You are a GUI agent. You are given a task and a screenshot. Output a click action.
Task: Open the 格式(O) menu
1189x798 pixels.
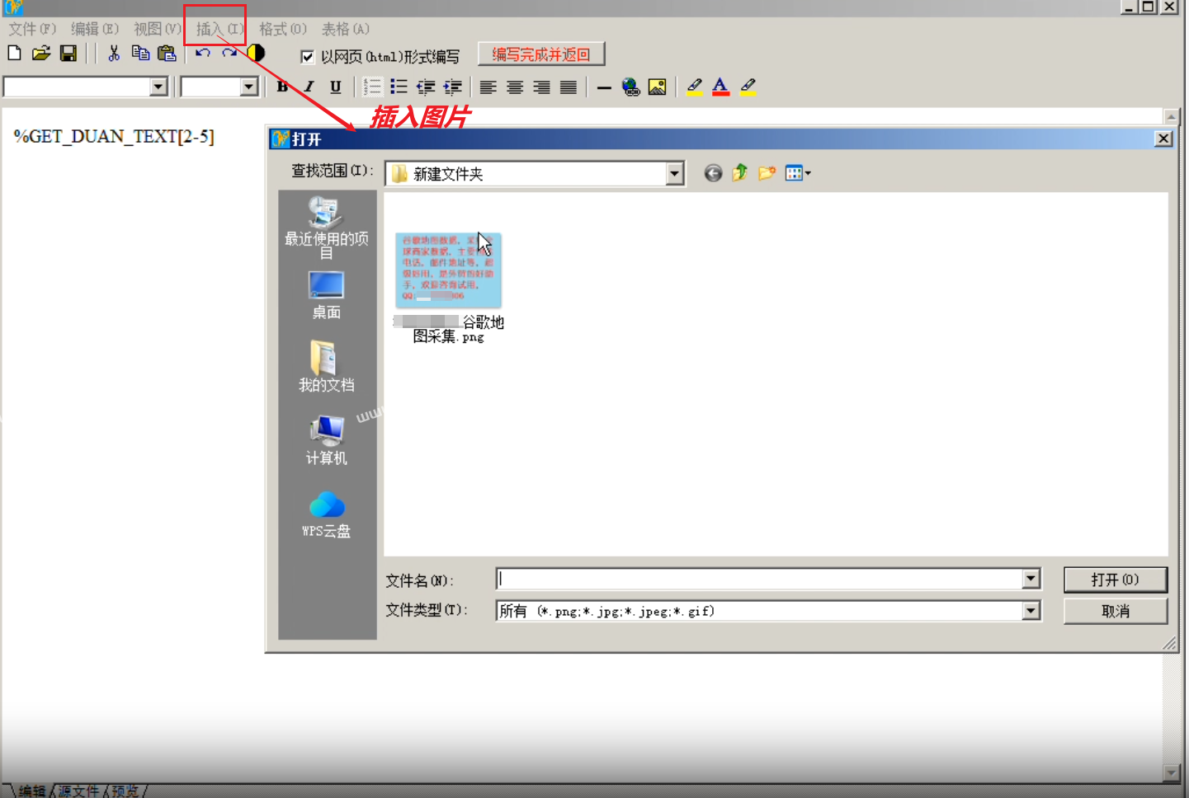(x=283, y=29)
